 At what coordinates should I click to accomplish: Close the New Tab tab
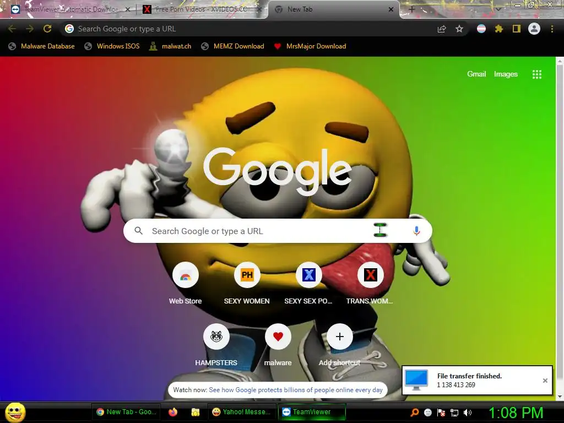[391, 9]
